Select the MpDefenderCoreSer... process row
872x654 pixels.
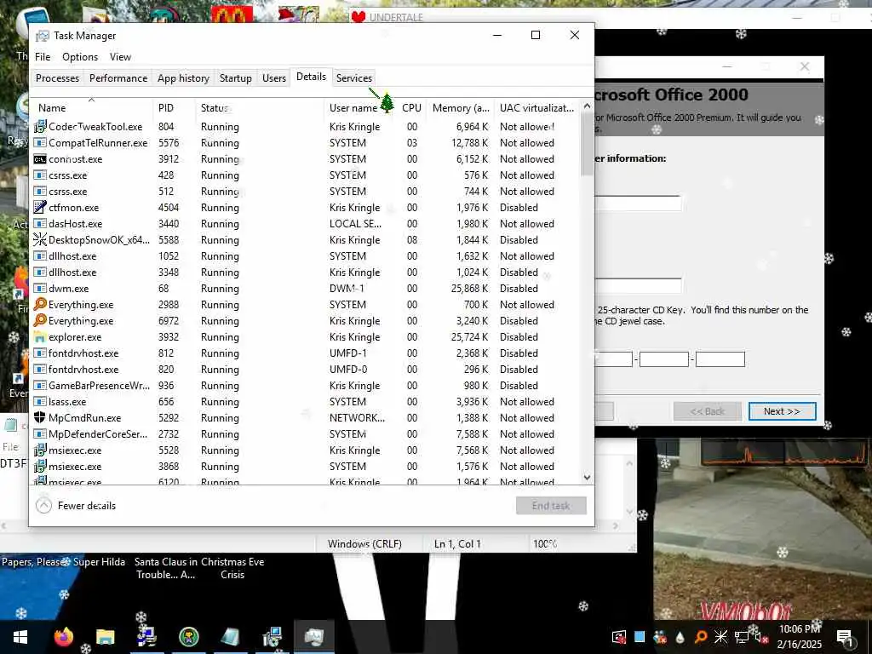pos(306,433)
